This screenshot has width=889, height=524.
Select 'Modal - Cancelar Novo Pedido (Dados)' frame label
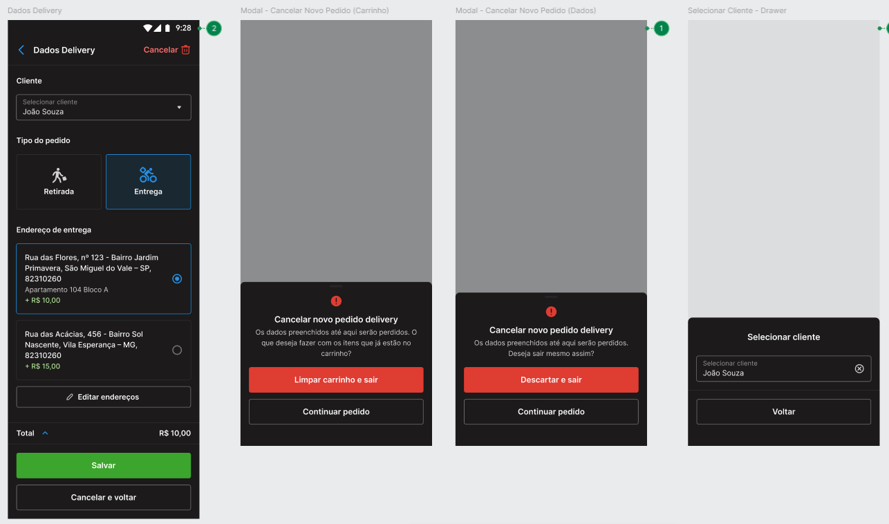point(525,10)
